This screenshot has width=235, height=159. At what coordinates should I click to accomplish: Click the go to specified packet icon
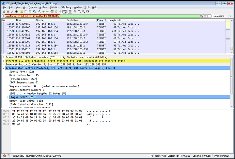pos(52,12)
